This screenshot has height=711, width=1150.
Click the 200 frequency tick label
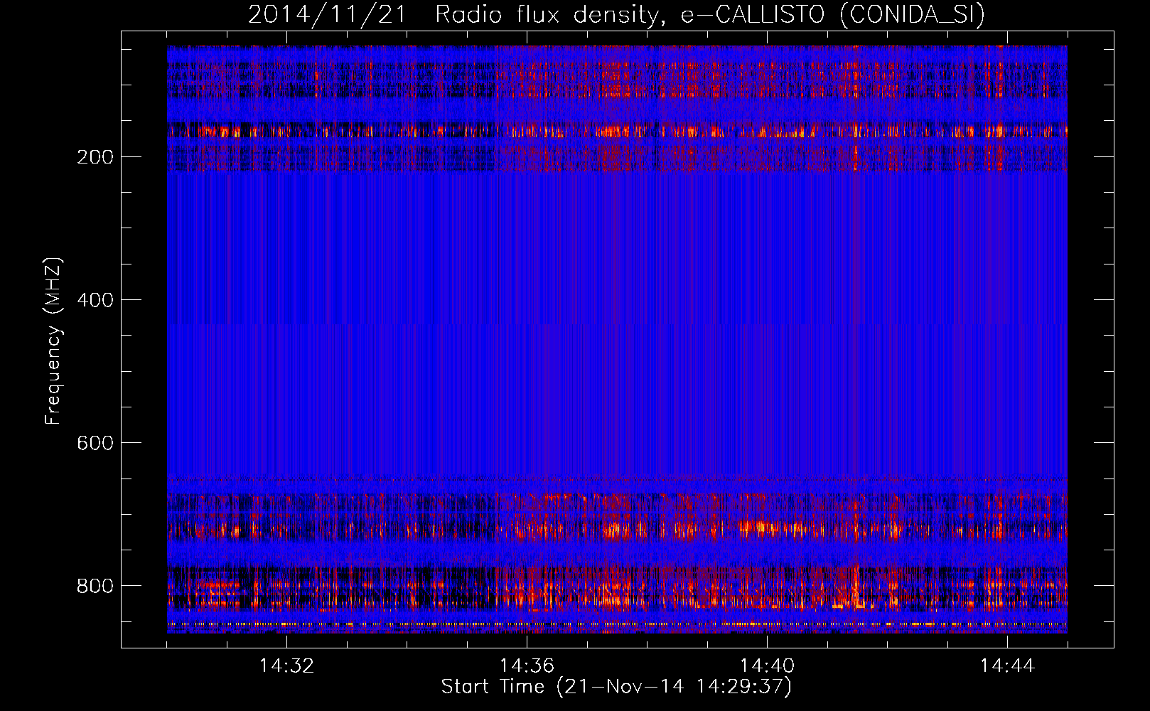(95, 157)
